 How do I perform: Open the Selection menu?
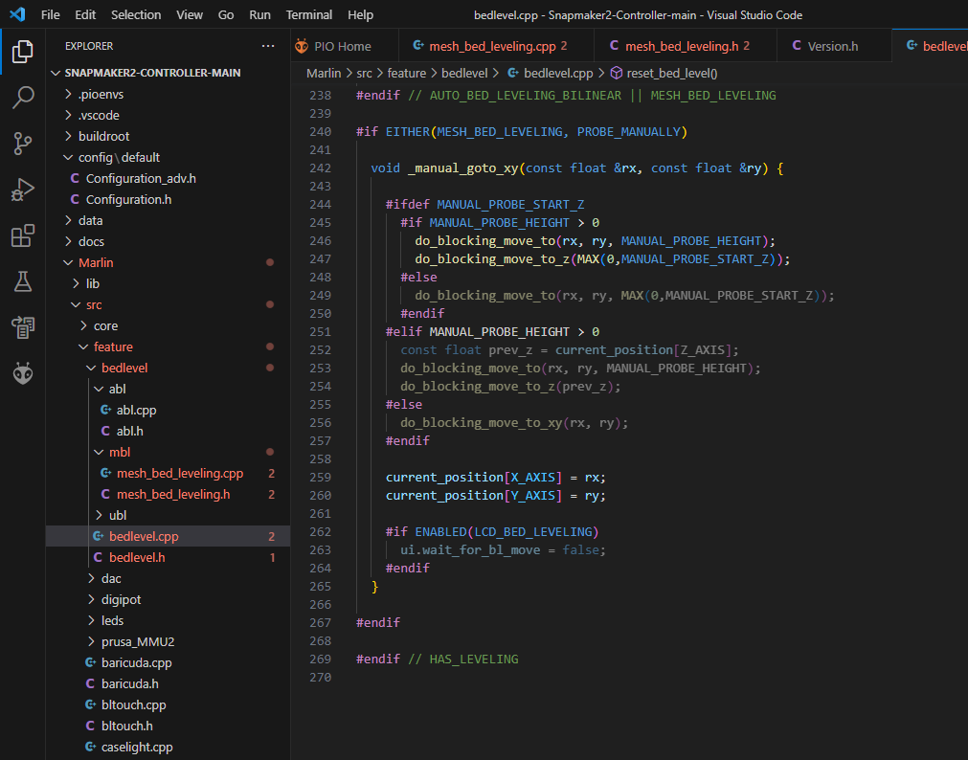point(136,14)
